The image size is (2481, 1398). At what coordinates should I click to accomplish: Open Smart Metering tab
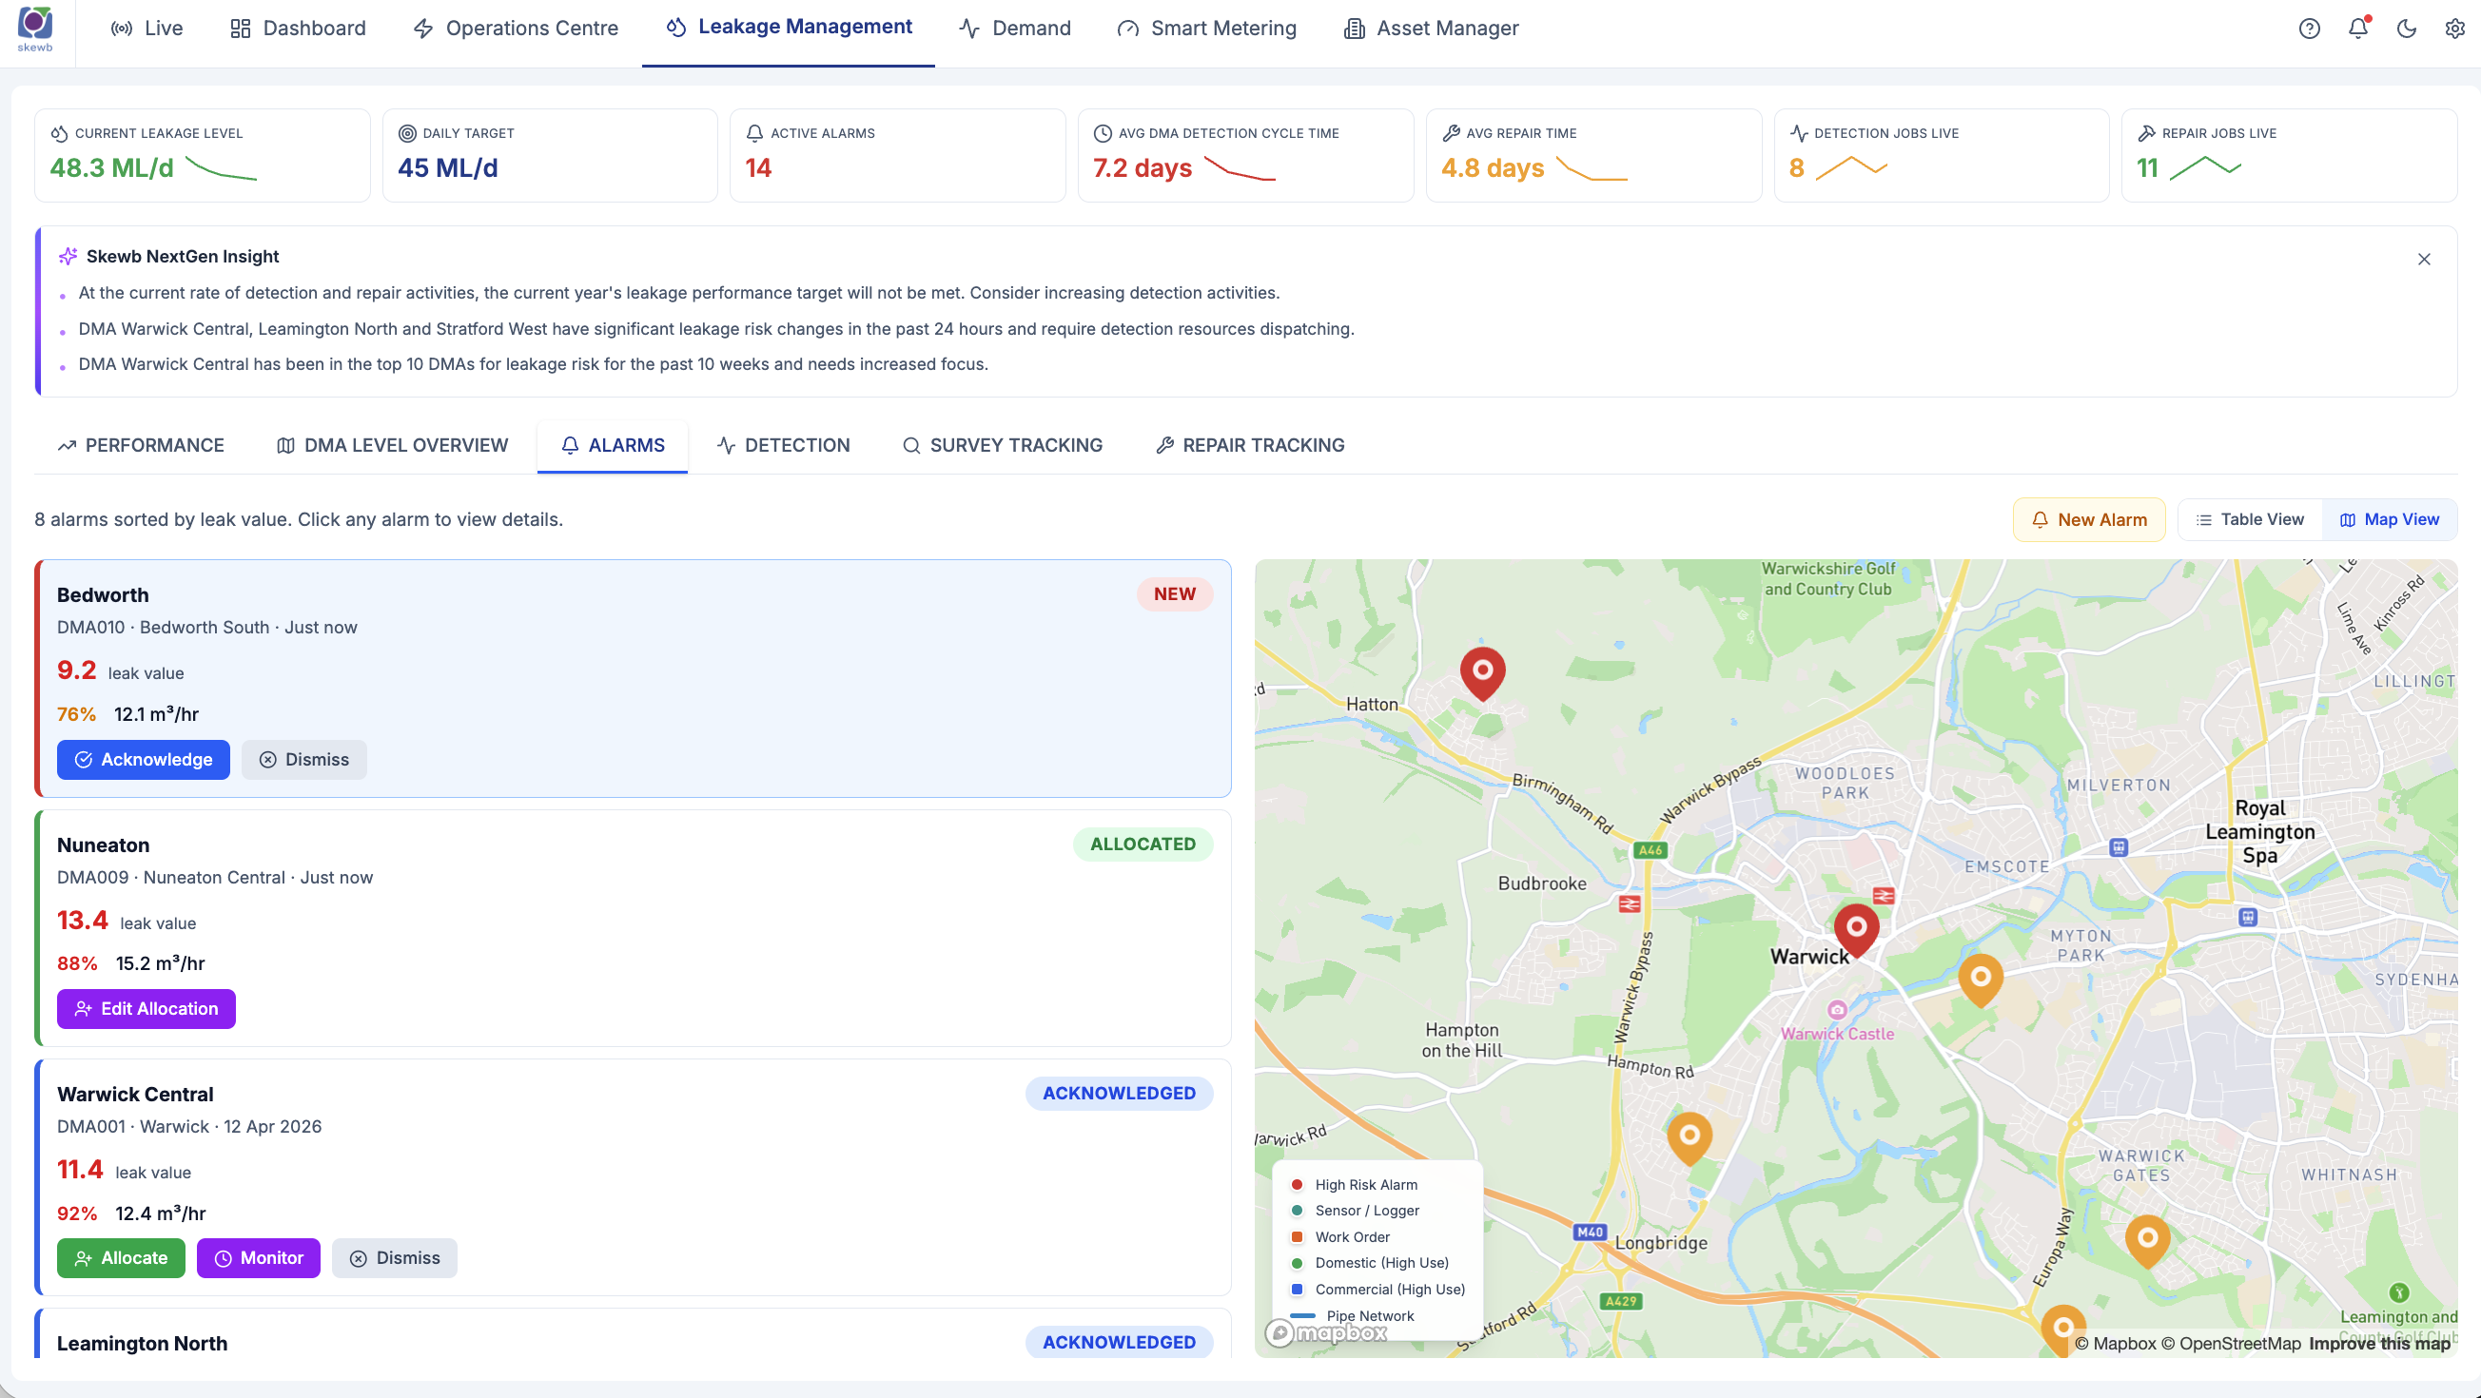click(x=1206, y=29)
